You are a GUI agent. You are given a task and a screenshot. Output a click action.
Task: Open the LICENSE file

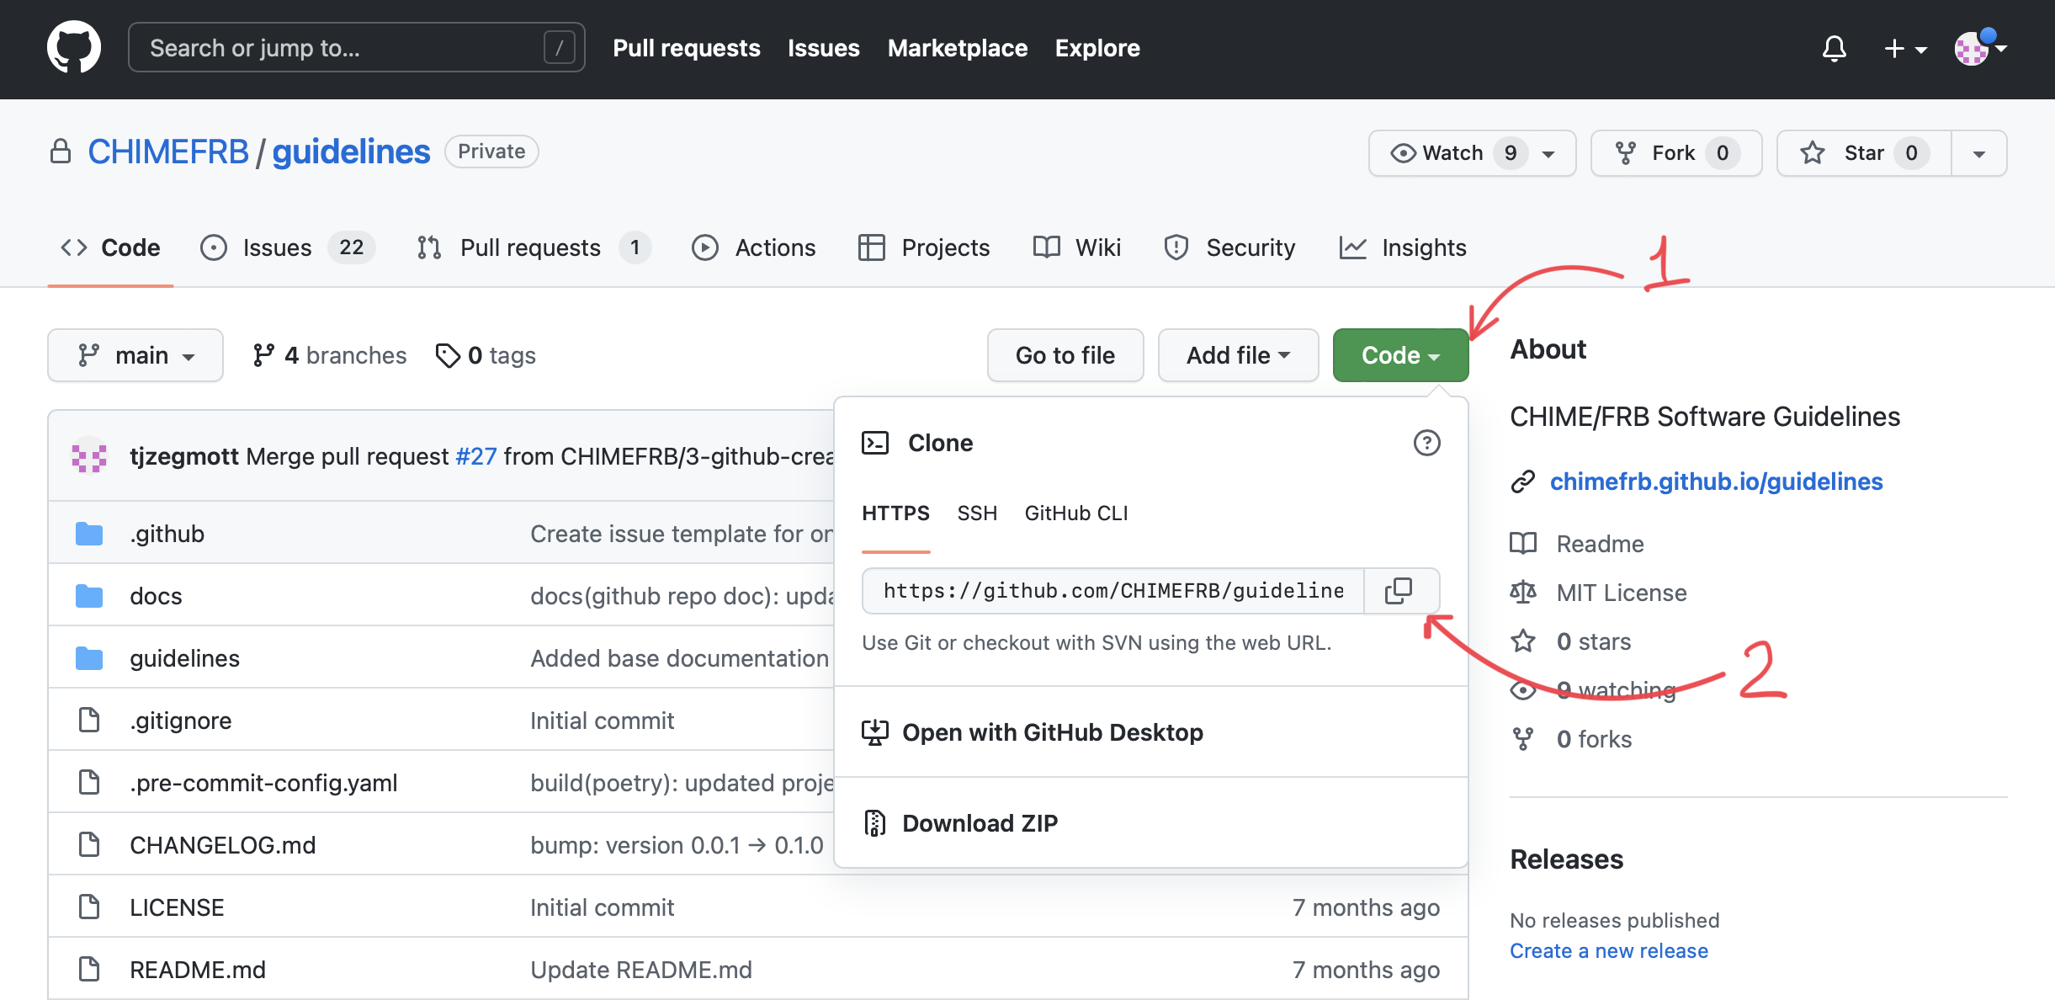(177, 907)
